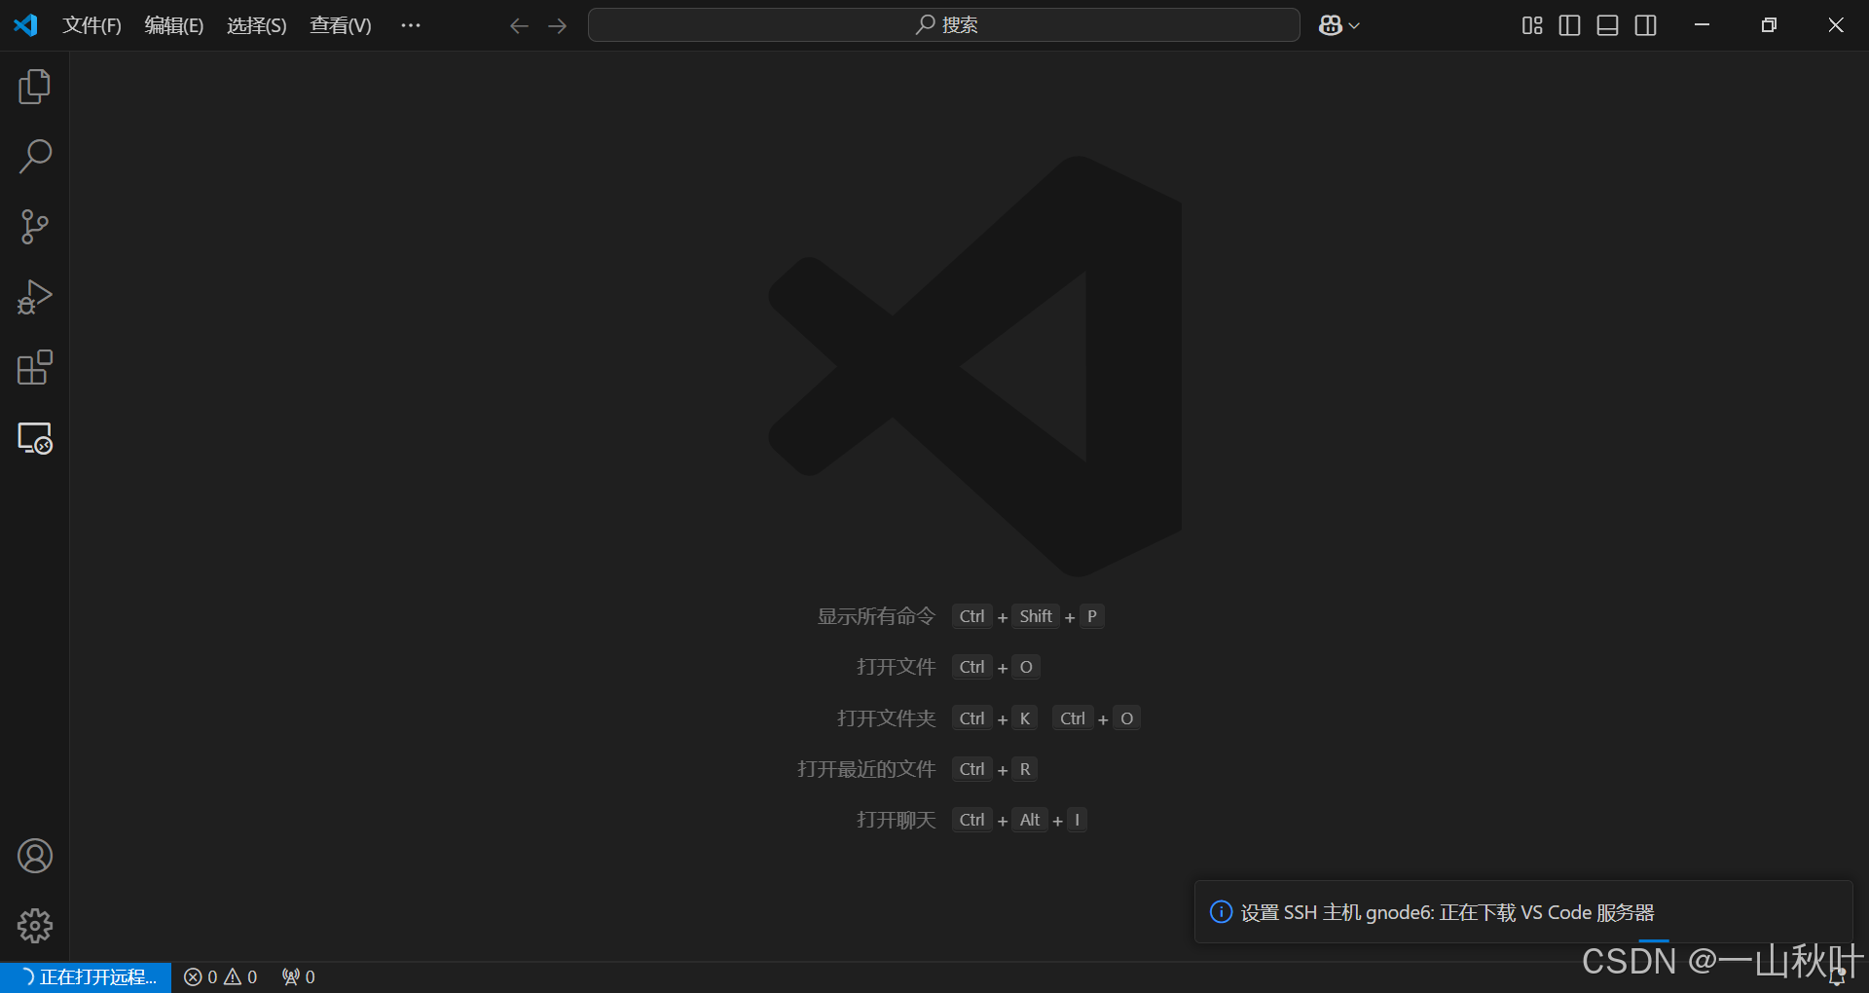Open the errors and warnings status item
Screen dimensions: 1869x993
tap(221, 977)
